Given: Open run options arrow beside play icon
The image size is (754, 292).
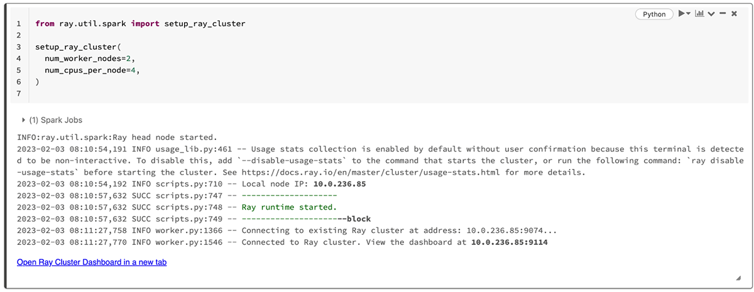Looking at the screenshot, I should point(689,14).
